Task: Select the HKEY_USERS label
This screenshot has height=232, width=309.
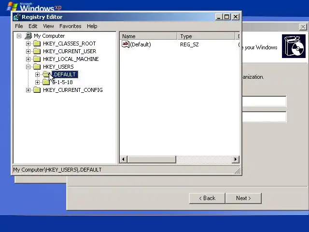Action: (58, 67)
